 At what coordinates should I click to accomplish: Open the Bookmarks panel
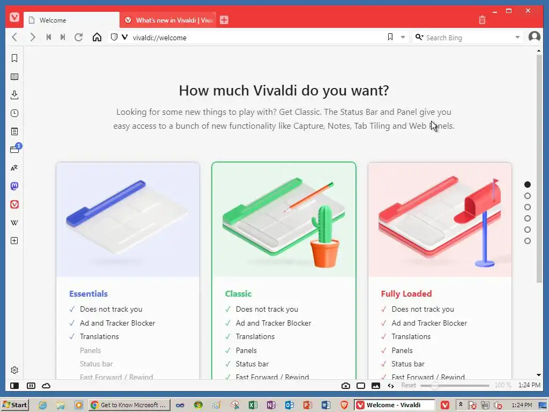pos(14,58)
